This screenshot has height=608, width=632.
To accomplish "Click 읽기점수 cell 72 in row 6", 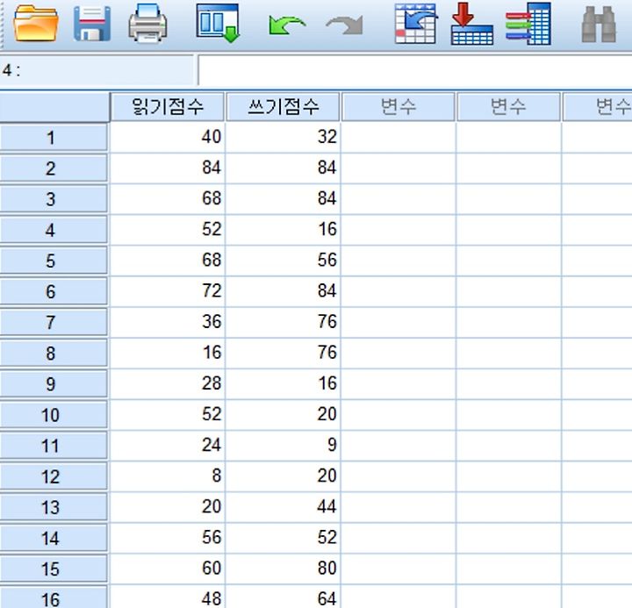I will point(168,291).
